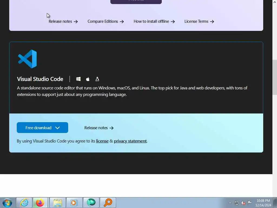
Task: Click the Visual Studio Code heading text
Action: coord(40,79)
